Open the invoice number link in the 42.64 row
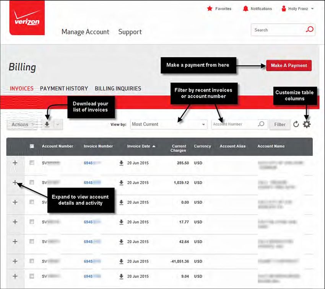The image size is (325, 289). pyautogui.click(x=92, y=242)
